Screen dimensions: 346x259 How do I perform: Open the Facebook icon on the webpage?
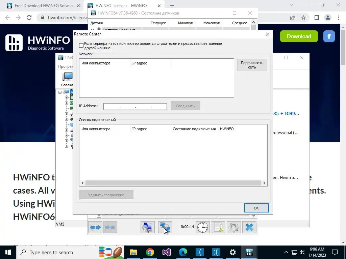pyautogui.click(x=329, y=36)
